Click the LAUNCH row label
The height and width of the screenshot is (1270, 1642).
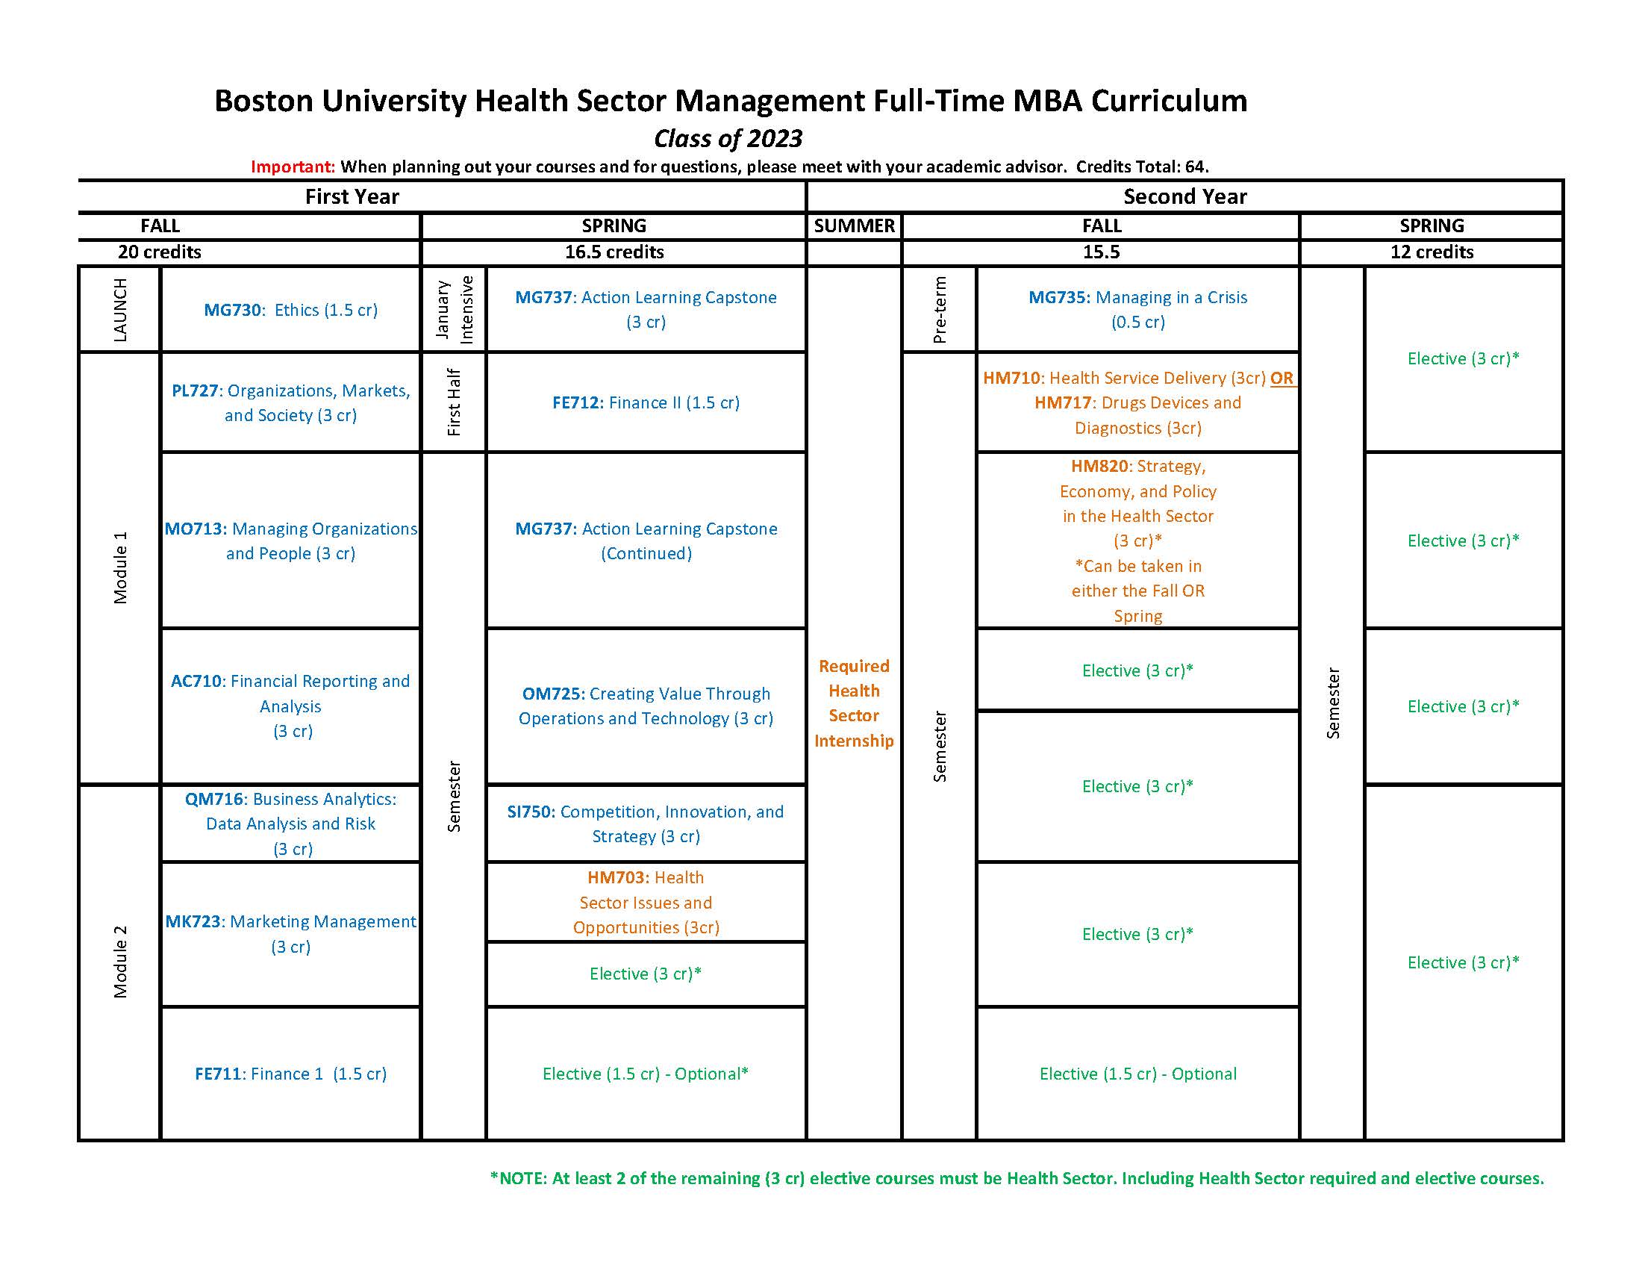point(120,310)
